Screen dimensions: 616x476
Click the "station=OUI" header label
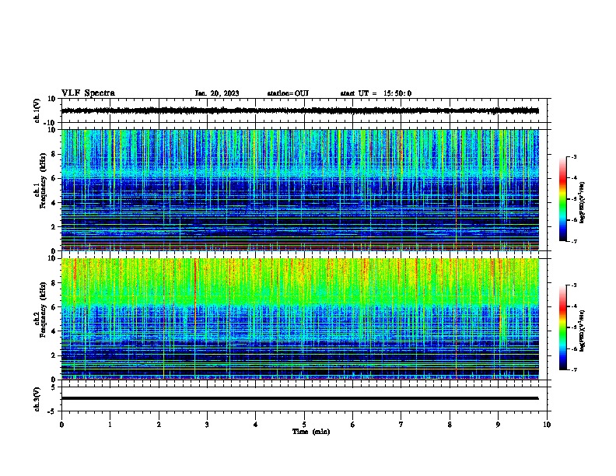pyautogui.click(x=288, y=93)
